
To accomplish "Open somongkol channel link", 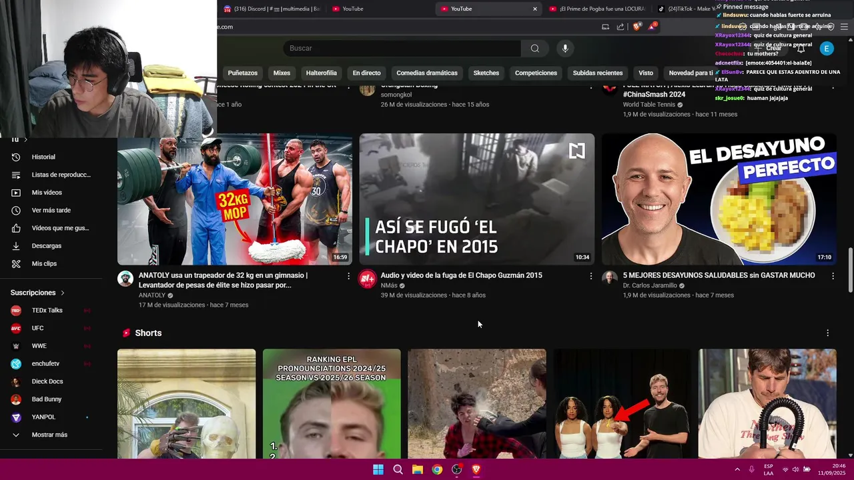I will [396, 95].
